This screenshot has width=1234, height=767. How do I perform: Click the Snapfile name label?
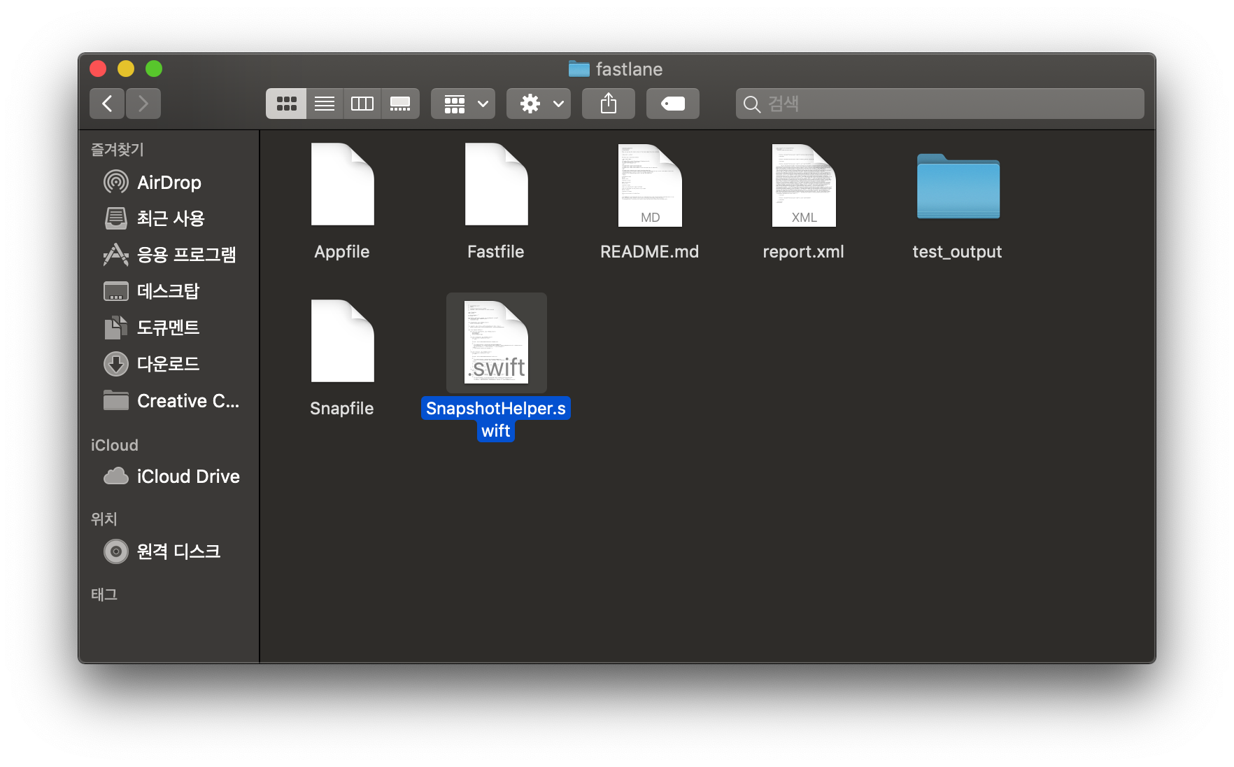[342, 409]
